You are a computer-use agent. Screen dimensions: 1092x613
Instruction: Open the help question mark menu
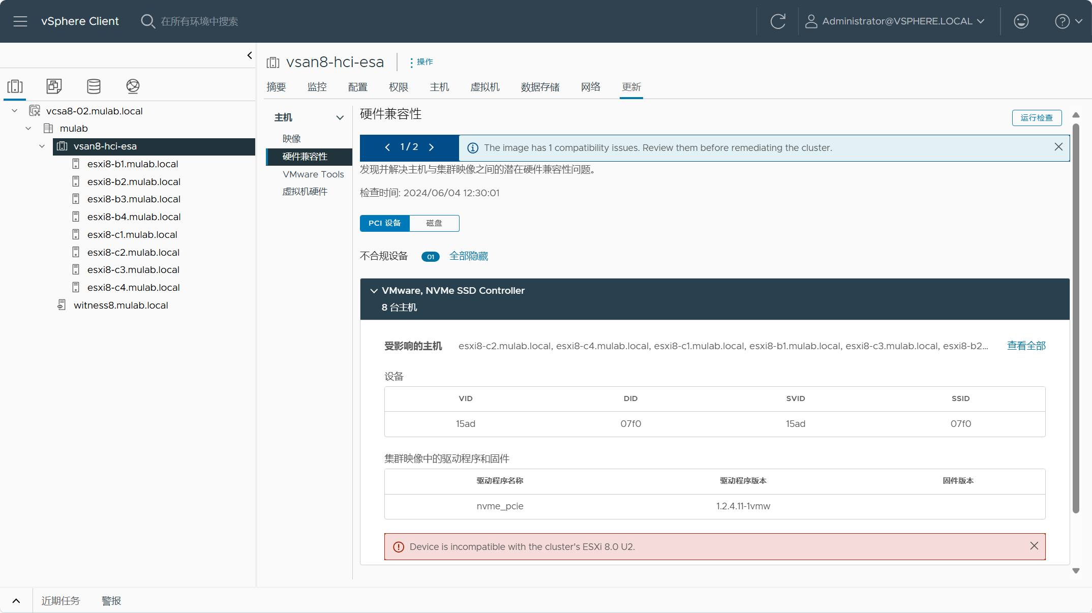[x=1069, y=21]
